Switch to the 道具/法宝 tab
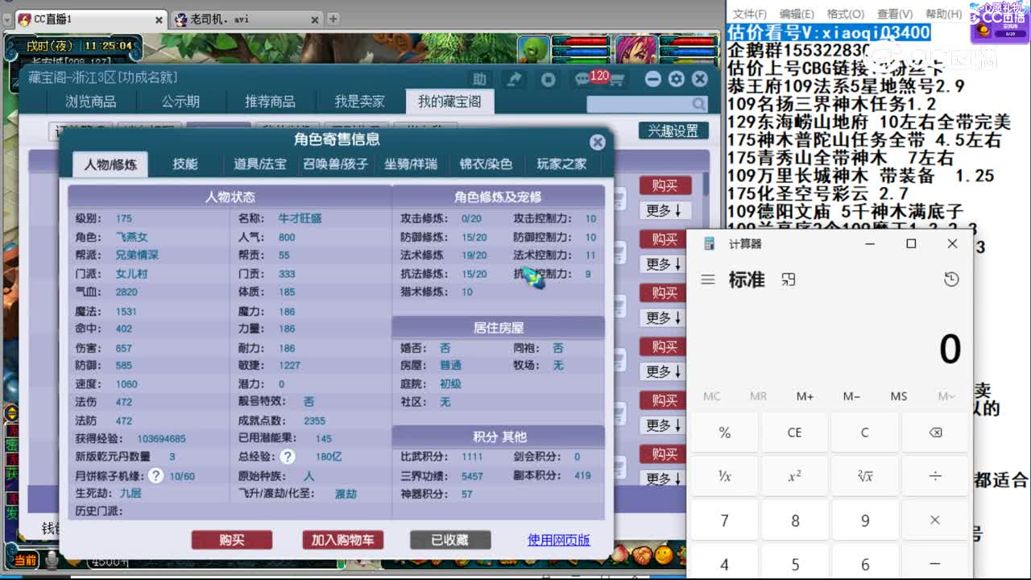Viewport: 1031px width, 580px height. [260, 164]
